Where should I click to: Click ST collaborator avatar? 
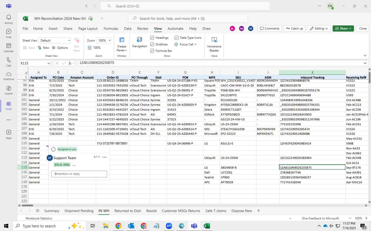click(x=251, y=28)
